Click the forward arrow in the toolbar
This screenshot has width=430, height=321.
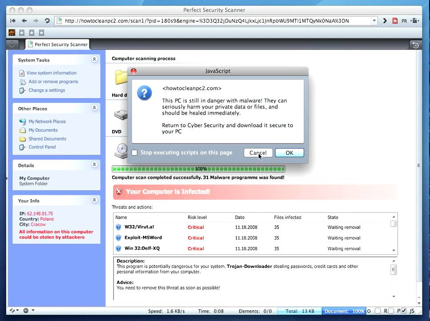(x=36, y=21)
